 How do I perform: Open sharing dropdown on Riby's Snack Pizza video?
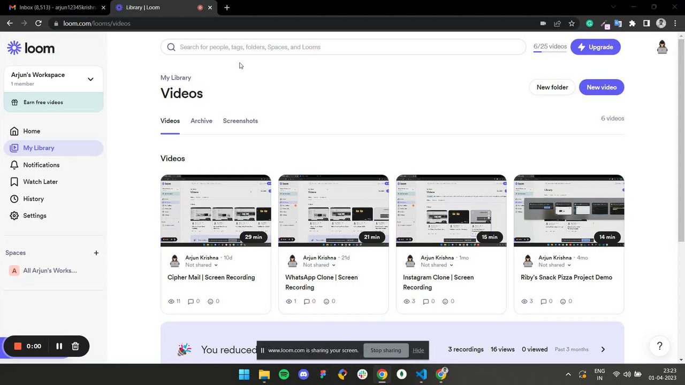pos(555,265)
